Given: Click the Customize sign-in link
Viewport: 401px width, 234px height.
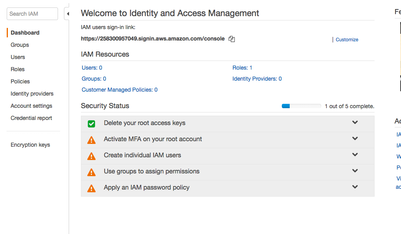Looking at the screenshot, I should pyautogui.click(x=347, y=40).
